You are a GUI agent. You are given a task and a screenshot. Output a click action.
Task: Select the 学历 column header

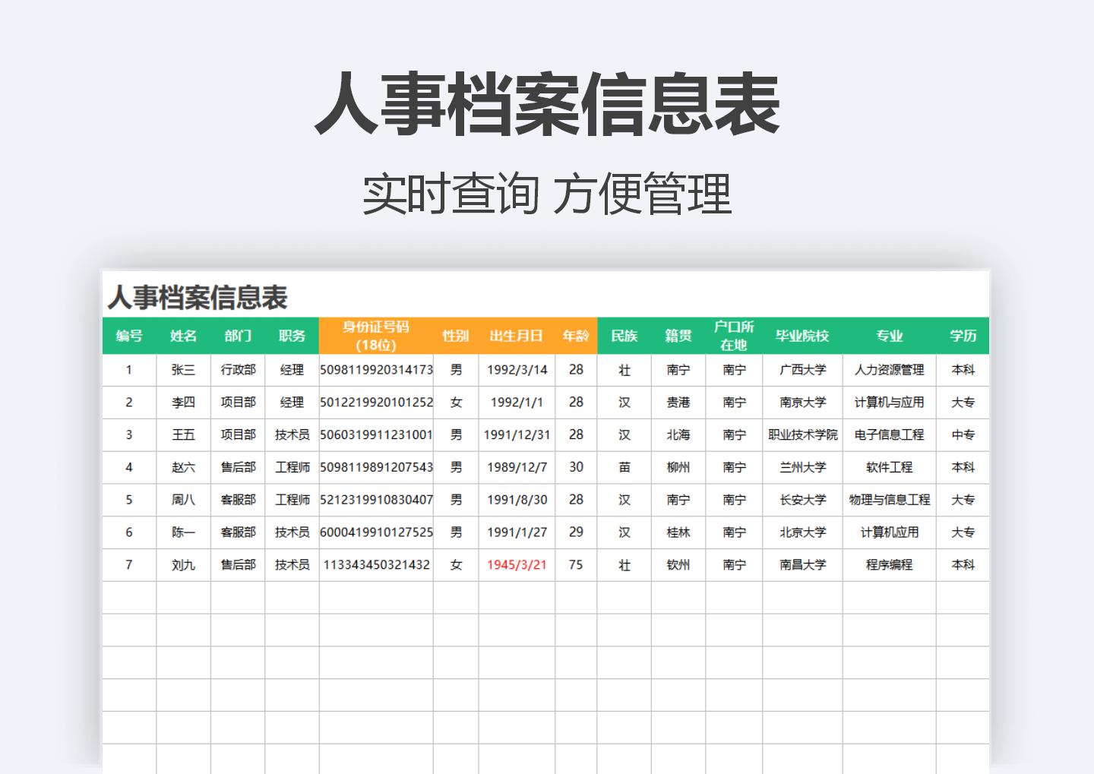click(963, 336)
